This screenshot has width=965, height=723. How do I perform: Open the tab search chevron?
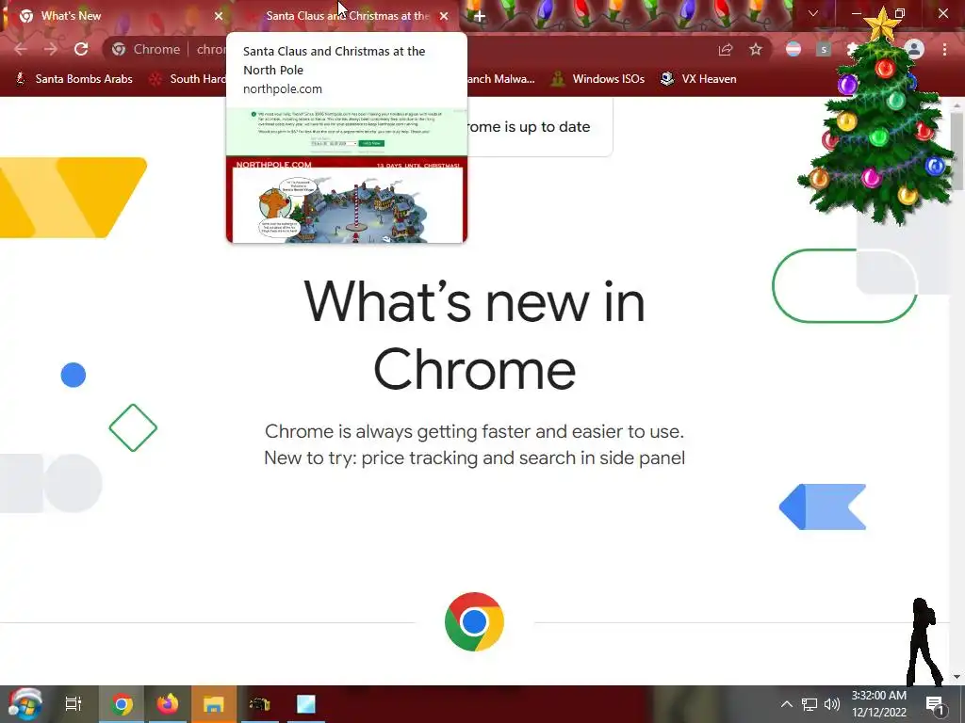click(813, 13)
